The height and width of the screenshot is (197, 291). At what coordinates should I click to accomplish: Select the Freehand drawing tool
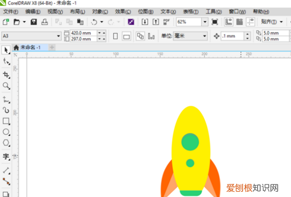point(6,99)
